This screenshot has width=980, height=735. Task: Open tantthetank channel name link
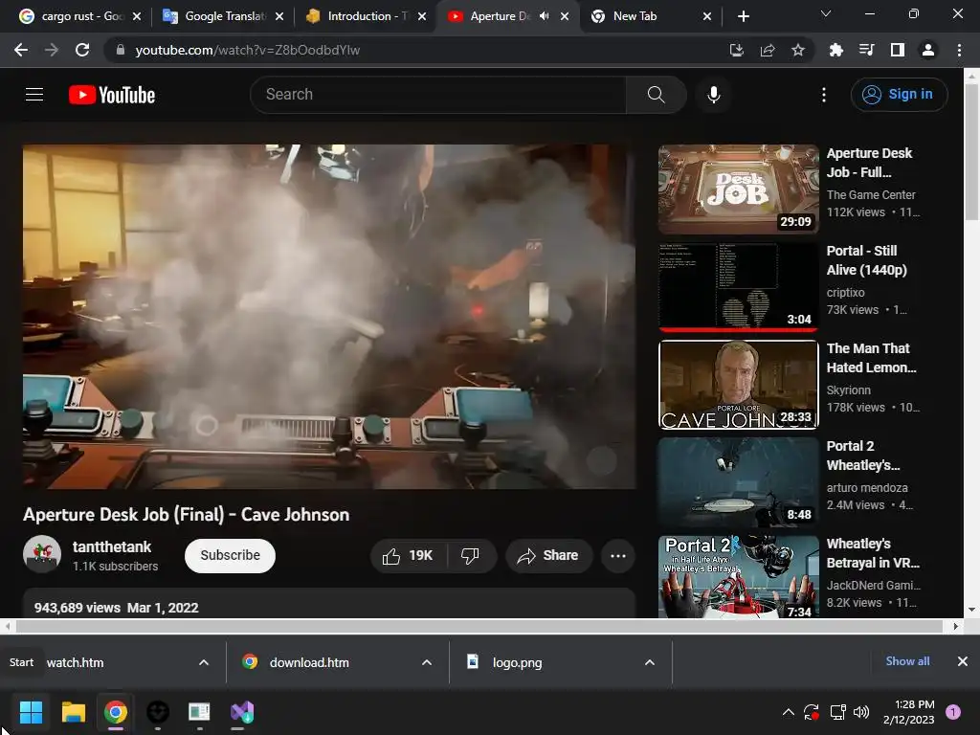tap(112, 546)
